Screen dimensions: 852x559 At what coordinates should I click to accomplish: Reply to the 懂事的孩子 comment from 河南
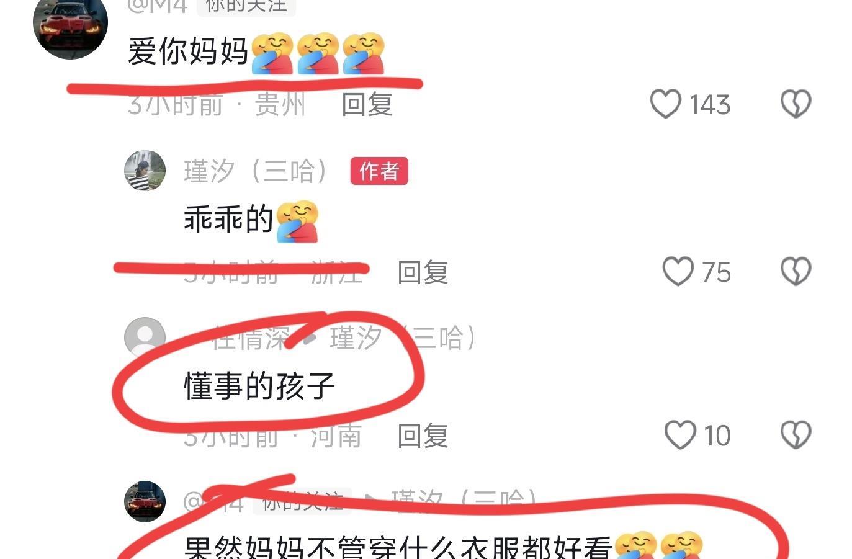pyautogui.click(x=423, y=436)
